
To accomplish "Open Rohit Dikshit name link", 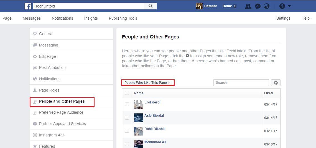I will pos(155,129).
